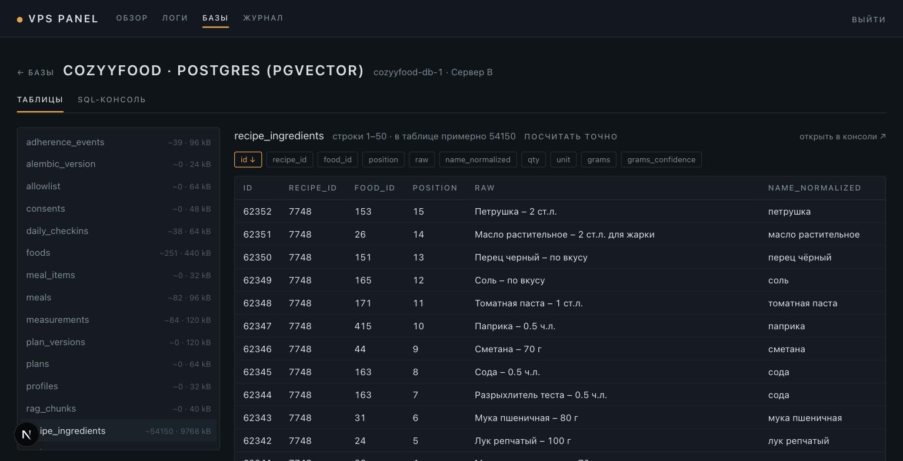Sort by qty chip
This screenshot has width=903, height=461.
click(534, 159)
